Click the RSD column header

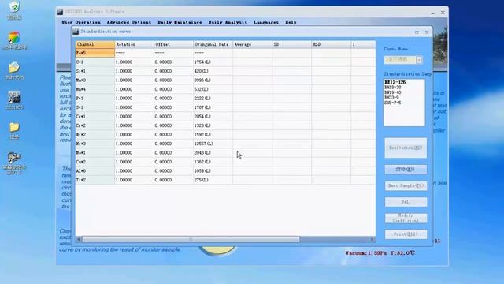(x=331, y=44)
